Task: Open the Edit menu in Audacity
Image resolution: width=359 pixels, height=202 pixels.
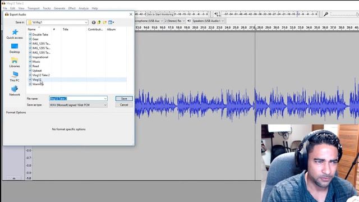Action: 12,8
